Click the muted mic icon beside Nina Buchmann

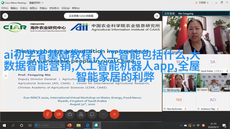point(185,109)
